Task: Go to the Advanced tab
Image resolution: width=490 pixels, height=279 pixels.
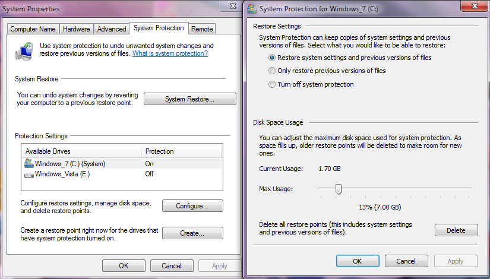Action: [x=112, y=29]
